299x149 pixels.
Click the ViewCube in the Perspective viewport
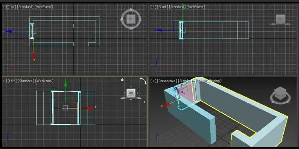point(280,93)
